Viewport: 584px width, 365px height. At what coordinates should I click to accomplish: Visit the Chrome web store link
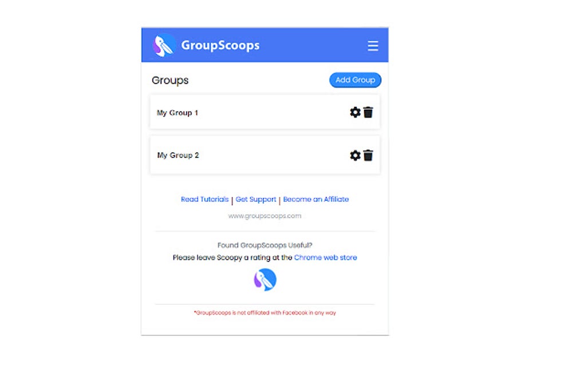[x=326, y=257]
